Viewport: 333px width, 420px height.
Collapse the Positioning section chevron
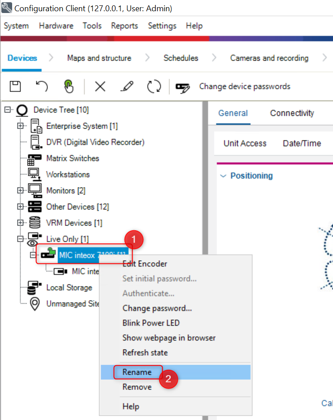[x=223, y=176]
